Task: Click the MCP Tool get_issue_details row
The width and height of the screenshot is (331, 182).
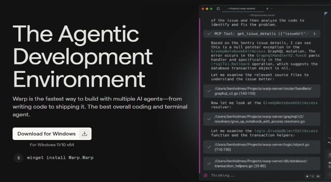Action: pos(262,34)
